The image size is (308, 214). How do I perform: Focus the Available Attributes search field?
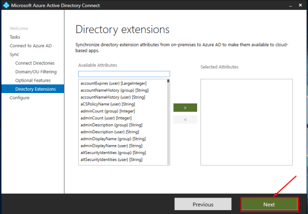point(124,74)
